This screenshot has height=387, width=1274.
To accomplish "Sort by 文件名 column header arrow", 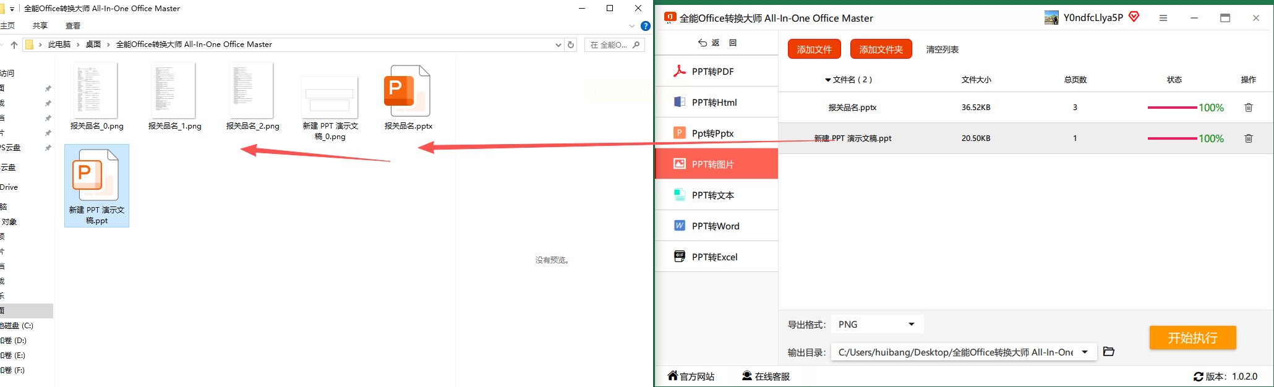I will 828,80.
